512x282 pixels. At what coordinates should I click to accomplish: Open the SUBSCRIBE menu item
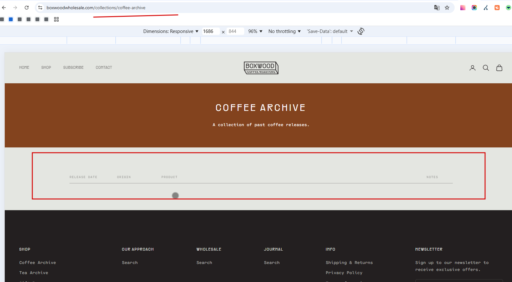coord(74,67)
